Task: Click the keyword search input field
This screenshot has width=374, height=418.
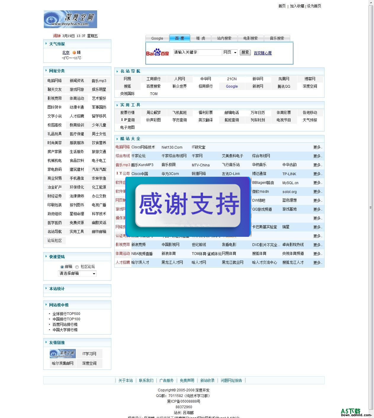Action: tap(197, 52)
